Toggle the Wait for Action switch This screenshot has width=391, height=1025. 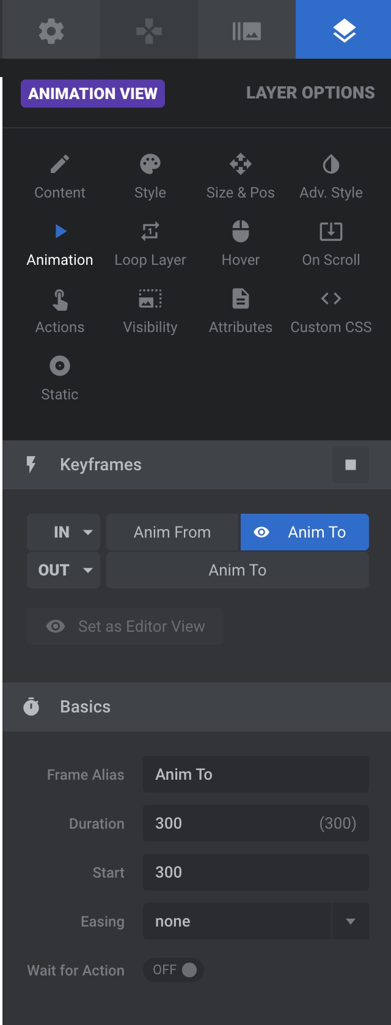pyautogui.click(x=174, y=970)
